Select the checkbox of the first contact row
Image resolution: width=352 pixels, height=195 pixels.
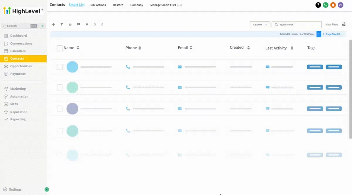60,67
